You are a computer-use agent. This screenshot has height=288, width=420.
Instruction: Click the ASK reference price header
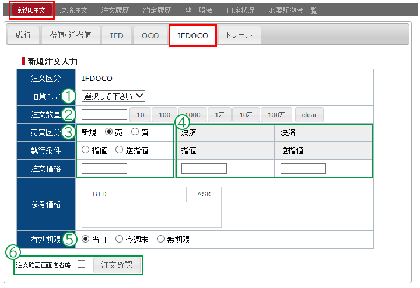point(204,194)
